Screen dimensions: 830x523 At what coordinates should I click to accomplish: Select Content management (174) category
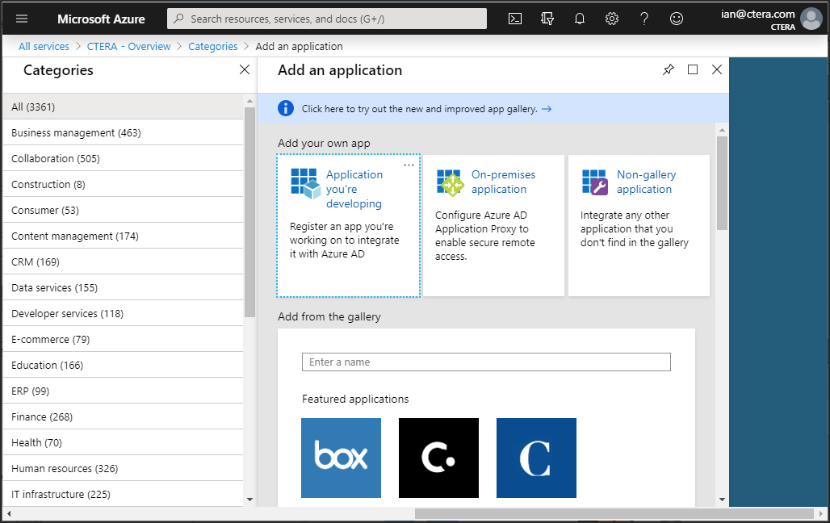point(123,236)
